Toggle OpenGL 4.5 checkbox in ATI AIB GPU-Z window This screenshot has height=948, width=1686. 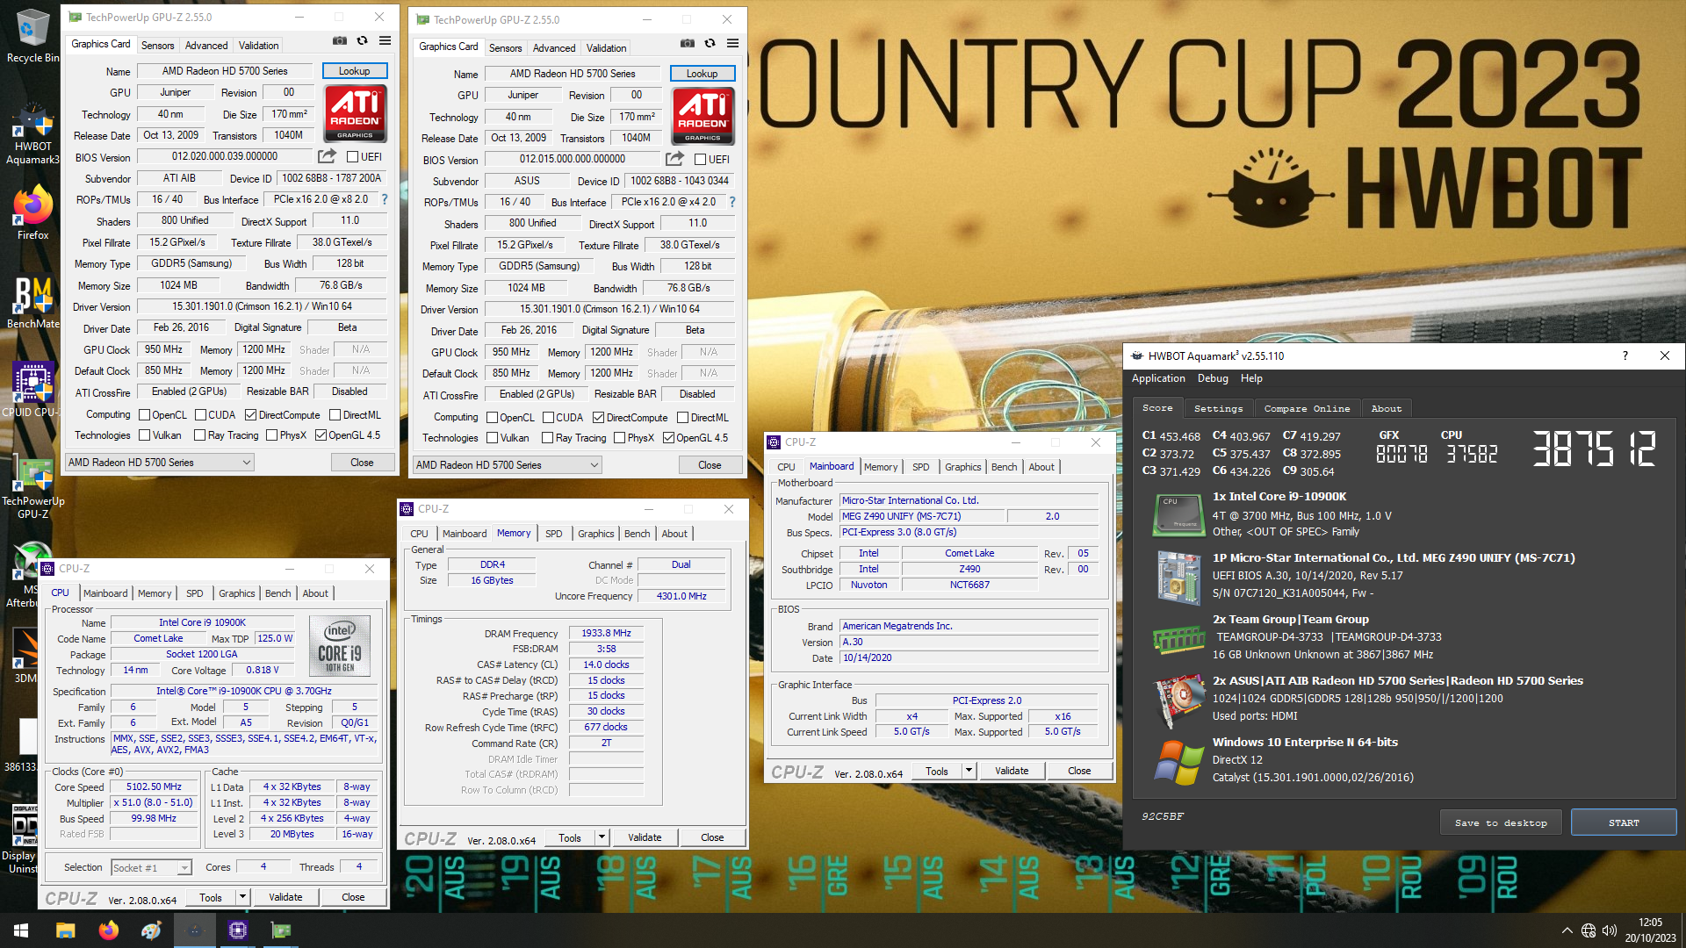(321, 434)
